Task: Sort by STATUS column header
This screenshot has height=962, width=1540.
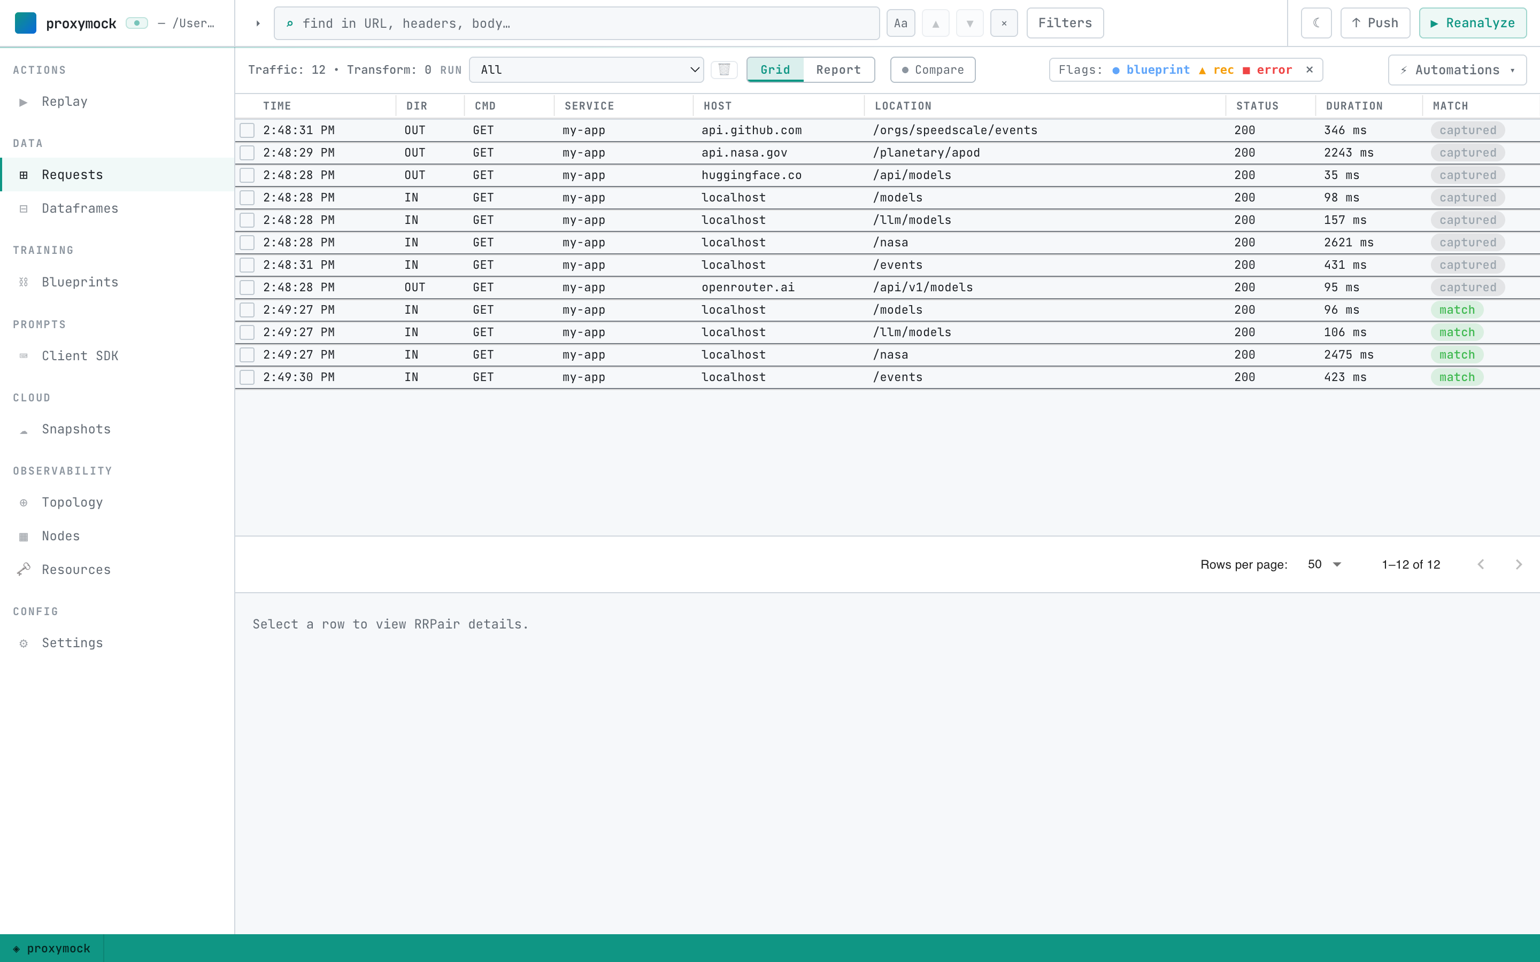Action: point(1257,106)
